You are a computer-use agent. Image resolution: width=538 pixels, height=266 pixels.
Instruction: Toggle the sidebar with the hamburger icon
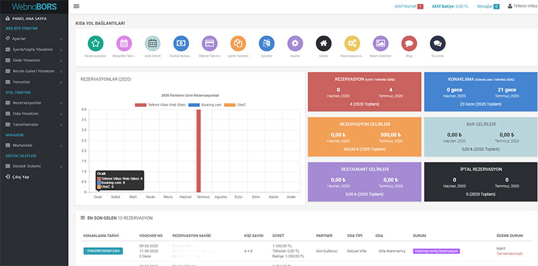(77, 6)
